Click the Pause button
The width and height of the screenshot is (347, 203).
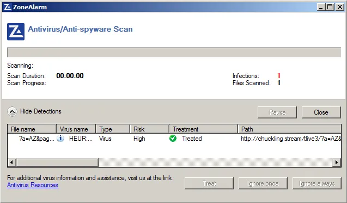click(x=277, y=112)
